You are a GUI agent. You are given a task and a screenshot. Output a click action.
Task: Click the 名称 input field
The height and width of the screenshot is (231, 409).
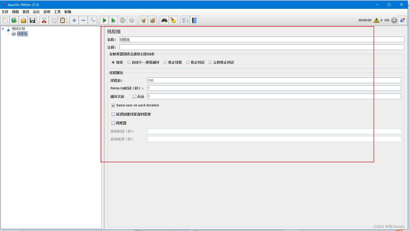[x=262, y=40]
